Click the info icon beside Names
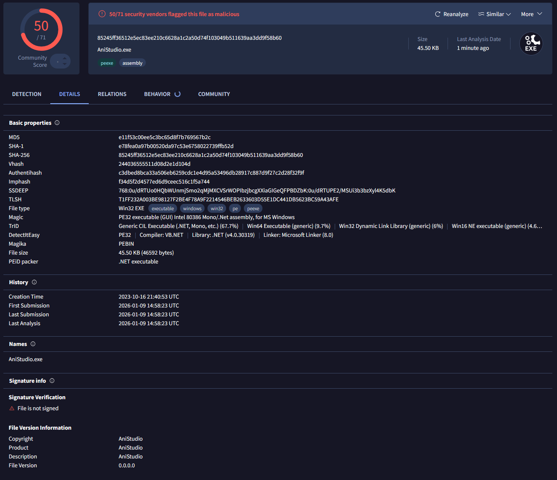Viewport: 557px width, 480px height. click(33, 344)
